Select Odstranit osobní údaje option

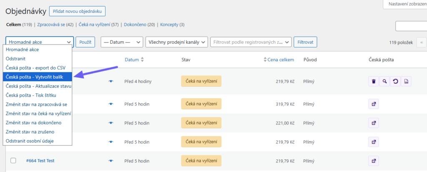pos(38,141)
